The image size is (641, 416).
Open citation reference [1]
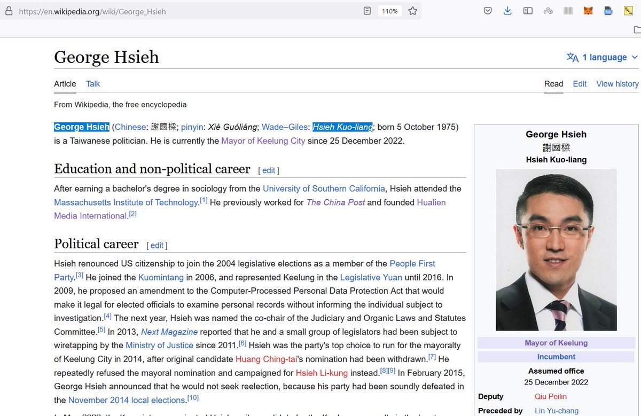[x=204, y=200]
